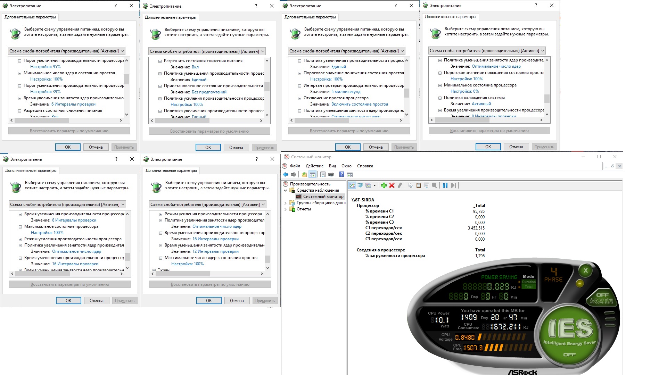Pause the display with the freeze icon

445,185
